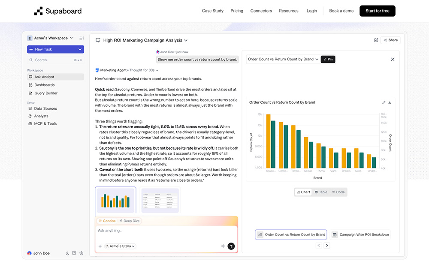Select the Order Count vs Return Count card

click(291, 234)
